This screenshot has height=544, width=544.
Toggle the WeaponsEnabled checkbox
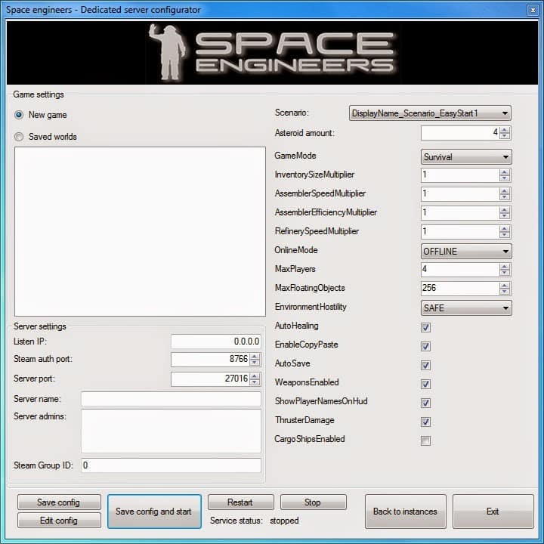[425, 384]
